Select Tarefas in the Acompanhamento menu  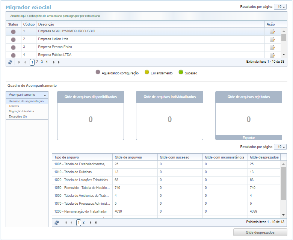tap(14, 106)
